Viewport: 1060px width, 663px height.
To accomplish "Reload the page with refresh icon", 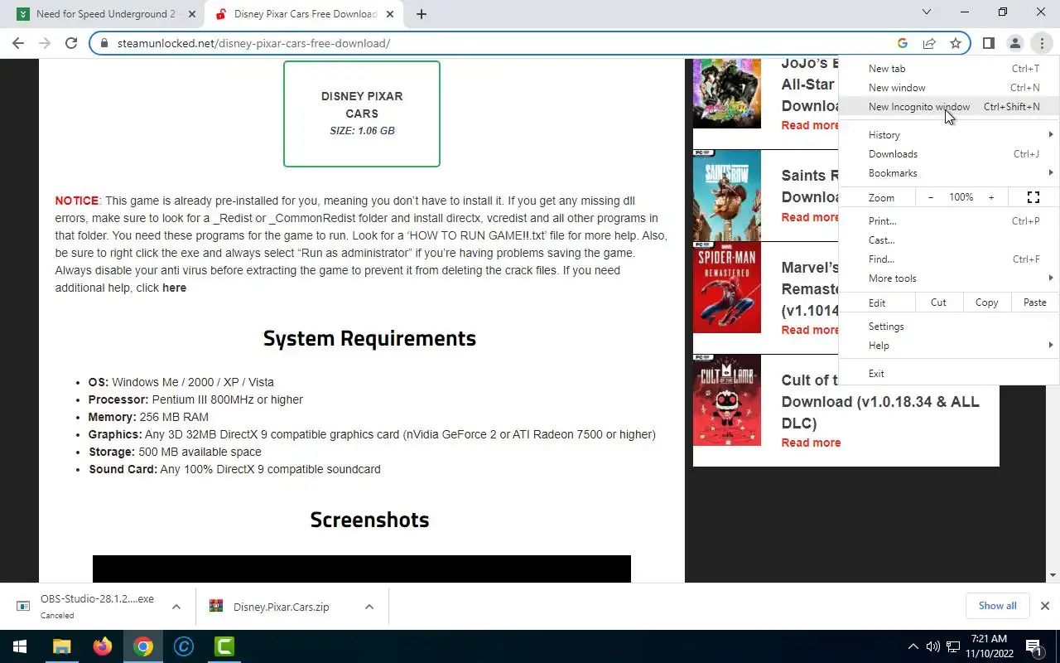I will (x=71, y=43).
